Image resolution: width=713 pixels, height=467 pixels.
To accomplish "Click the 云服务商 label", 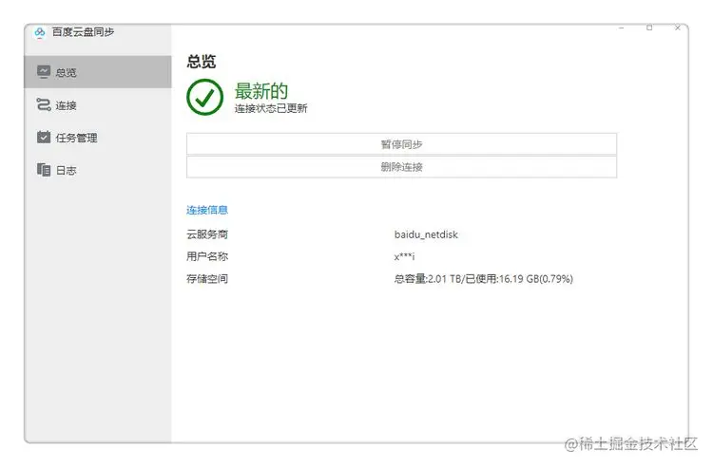I will [207, 234].
